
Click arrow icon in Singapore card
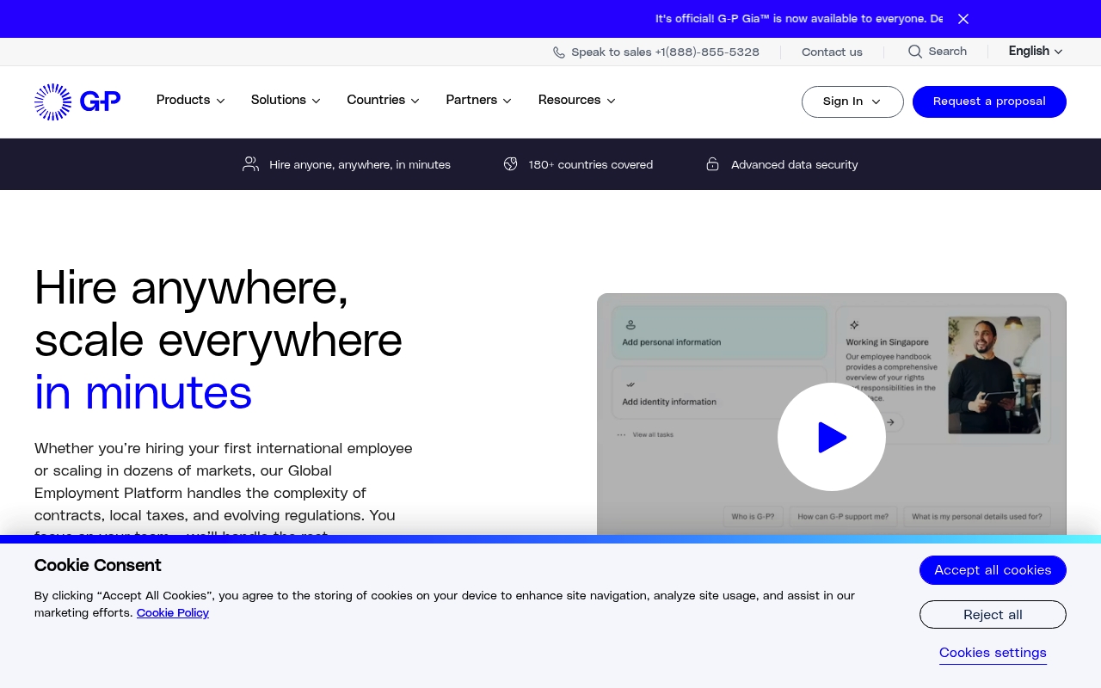point(891,422)
